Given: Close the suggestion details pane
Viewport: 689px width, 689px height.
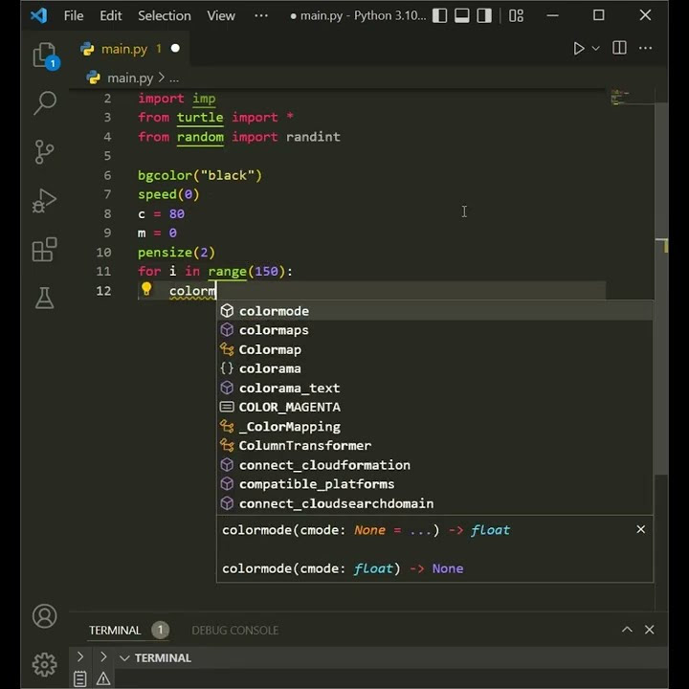Looking at the screenshot, I should click(640, 529).
